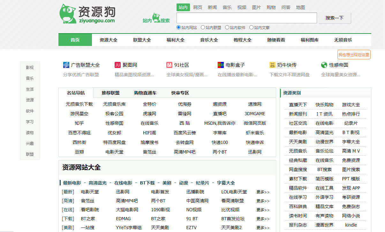Image resolution: width=385 pixels, height=232 pixels.
Task: Open 教程大全 in the main navigation
Action: tap(243, 40)
